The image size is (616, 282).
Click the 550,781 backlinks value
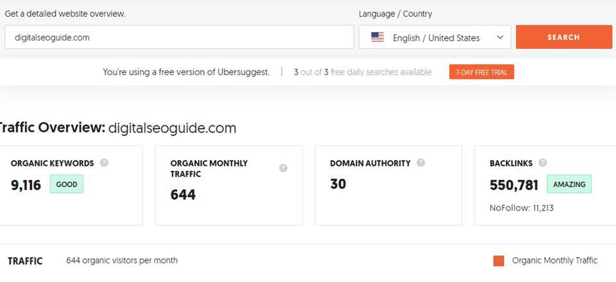[x=514, y=185]
